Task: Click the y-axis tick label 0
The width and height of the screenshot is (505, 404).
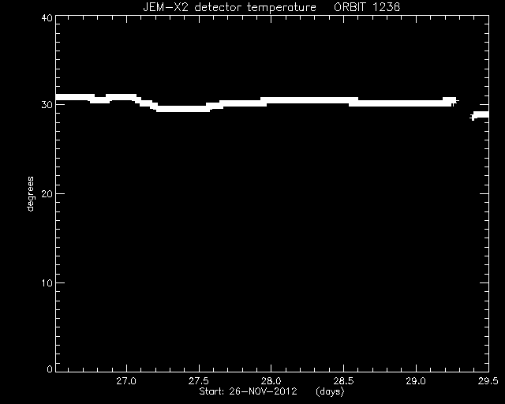Action: pos(50,368)
